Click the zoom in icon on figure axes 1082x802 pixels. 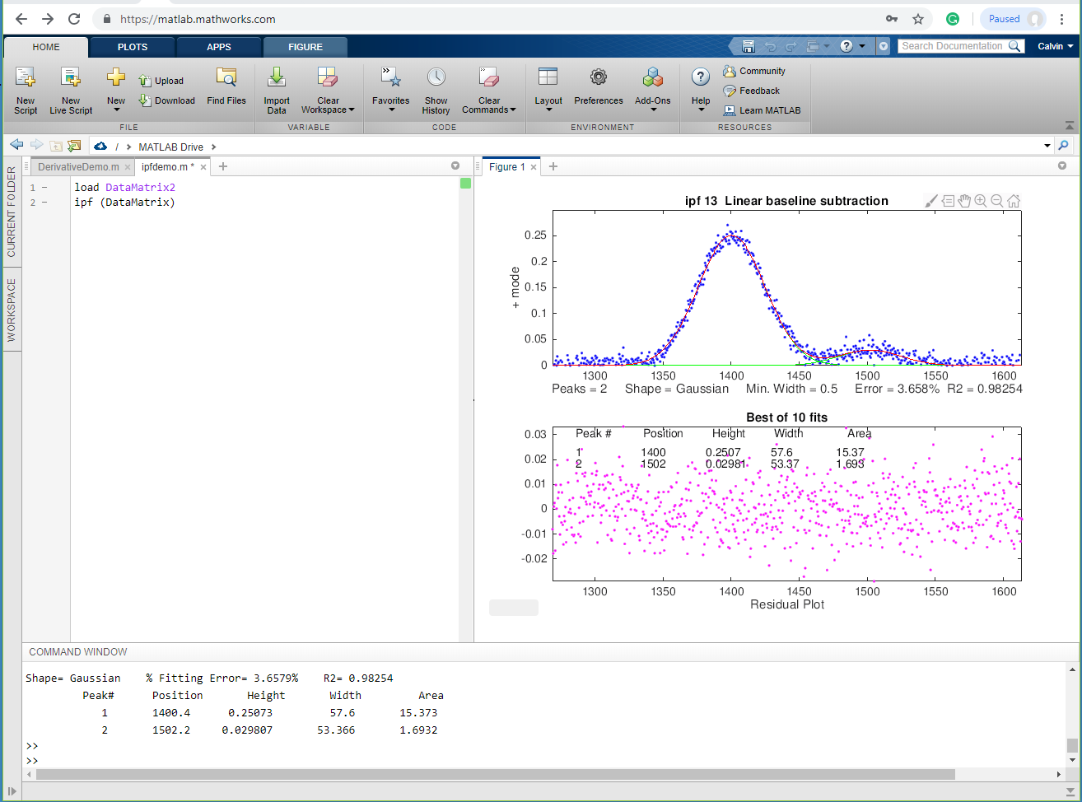click(980, 201)
